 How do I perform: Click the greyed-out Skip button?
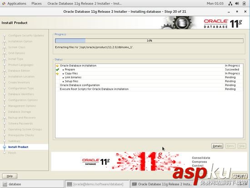(x=242, y=146)
